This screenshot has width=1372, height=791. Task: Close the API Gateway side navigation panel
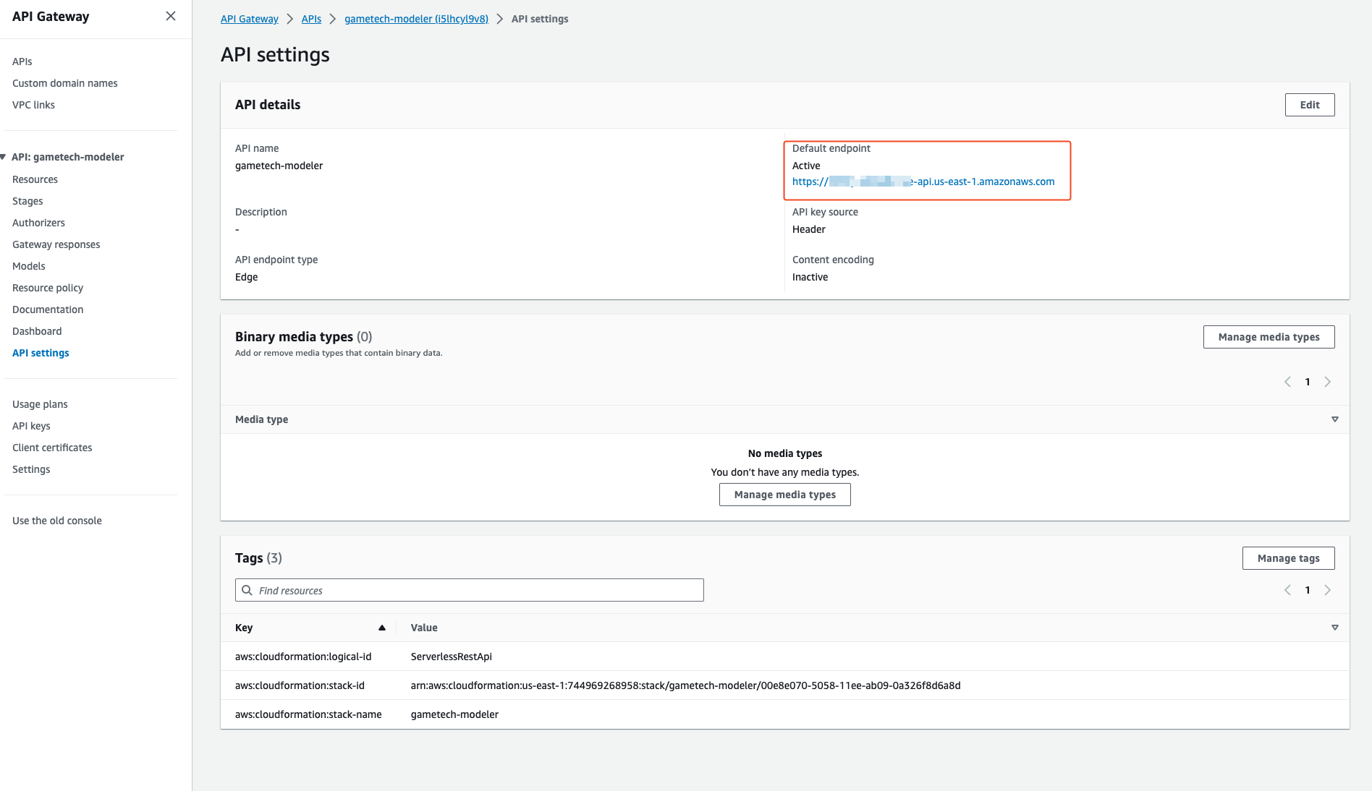171,16
